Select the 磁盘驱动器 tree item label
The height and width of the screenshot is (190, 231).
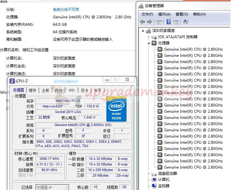pyautogui.click(x=168, y=174)
